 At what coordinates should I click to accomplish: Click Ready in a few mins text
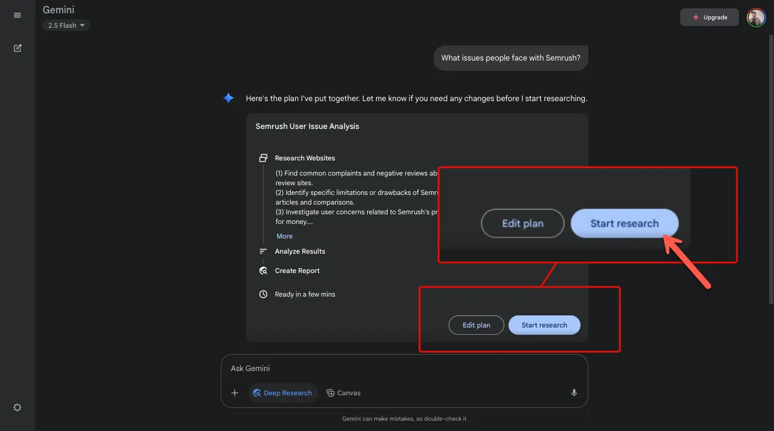(x=305, y=294)
